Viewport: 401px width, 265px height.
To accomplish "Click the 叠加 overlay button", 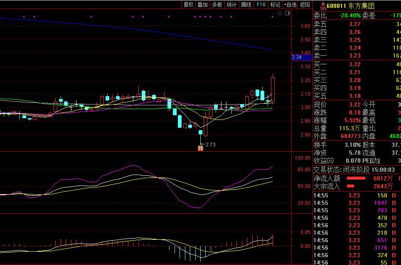I will pos(202,5).
